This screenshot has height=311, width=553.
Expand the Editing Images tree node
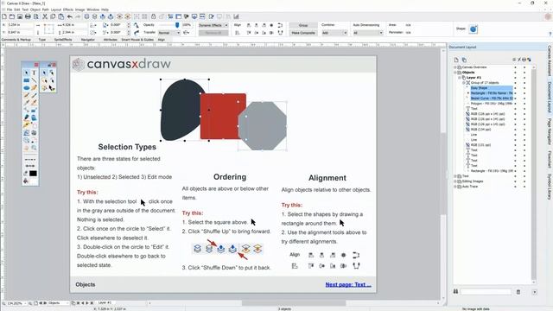coord(455,181)
